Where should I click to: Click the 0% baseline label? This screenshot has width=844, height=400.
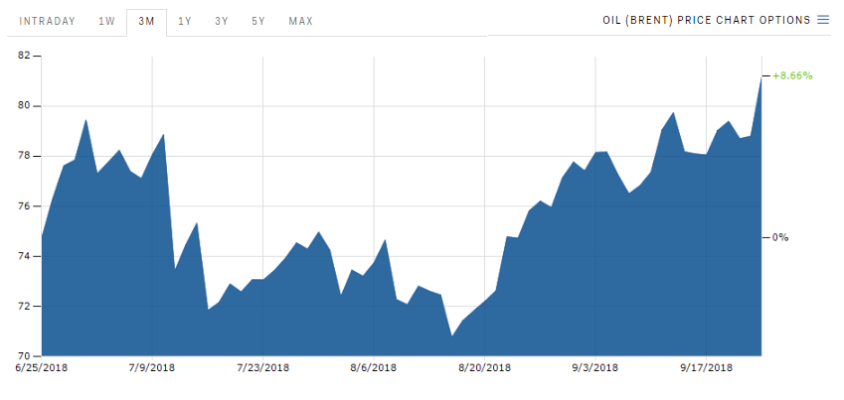click(780, 237)
